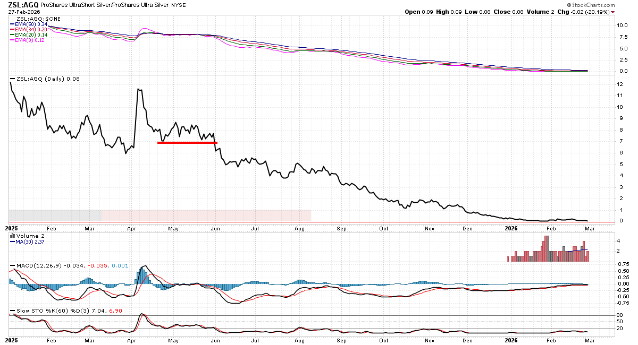Click the red horizontal support line
The height and width of the screenshot is (345, 638).
[187, 142]
